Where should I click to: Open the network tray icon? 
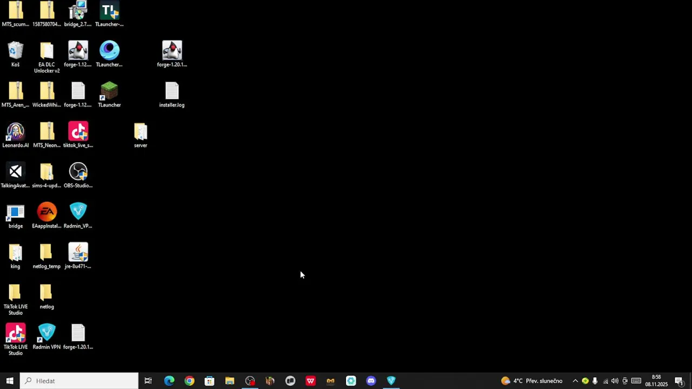coord(605,381)
